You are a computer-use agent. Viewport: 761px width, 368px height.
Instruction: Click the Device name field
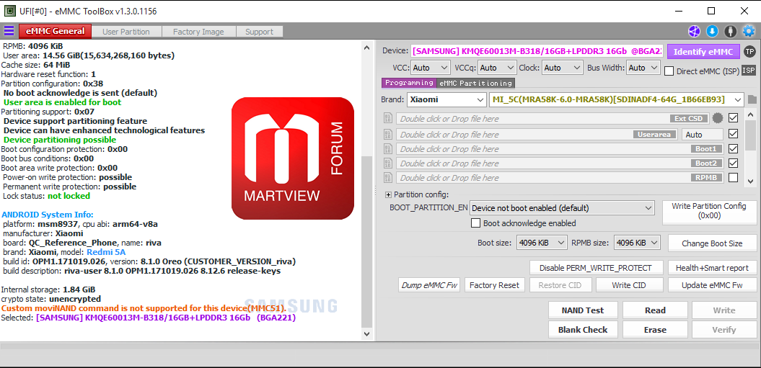[537, 51]
